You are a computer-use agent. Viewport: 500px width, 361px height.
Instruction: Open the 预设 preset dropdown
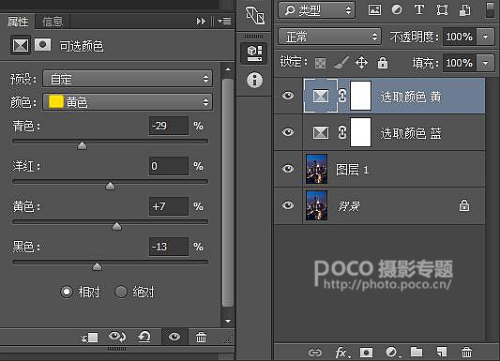pyautogui.click(x=128, y=79)
